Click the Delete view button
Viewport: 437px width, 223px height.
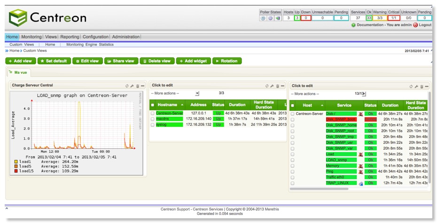point(157,61)
